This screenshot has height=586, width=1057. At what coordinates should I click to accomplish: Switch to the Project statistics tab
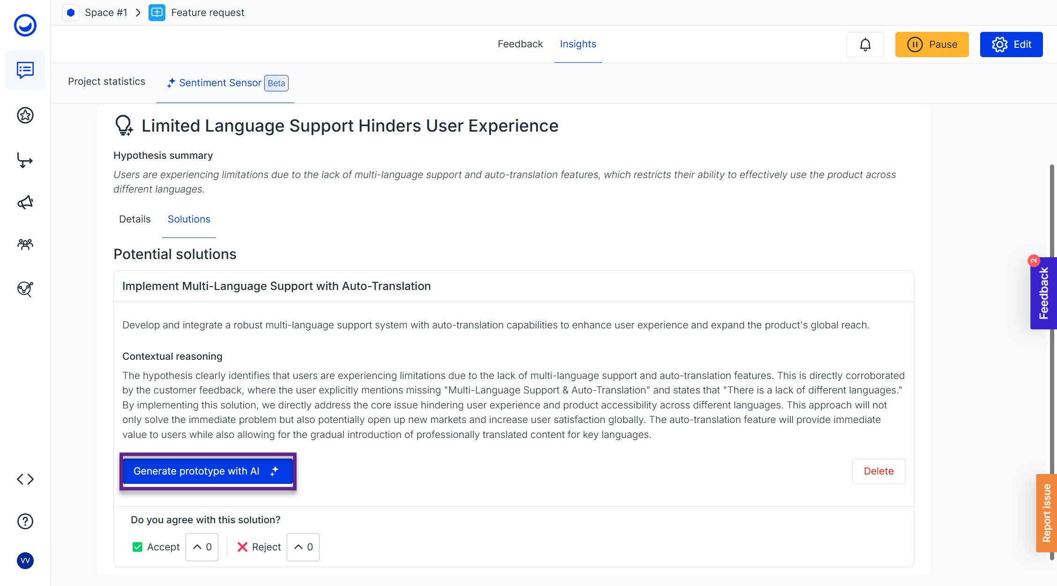coord(106,82)
